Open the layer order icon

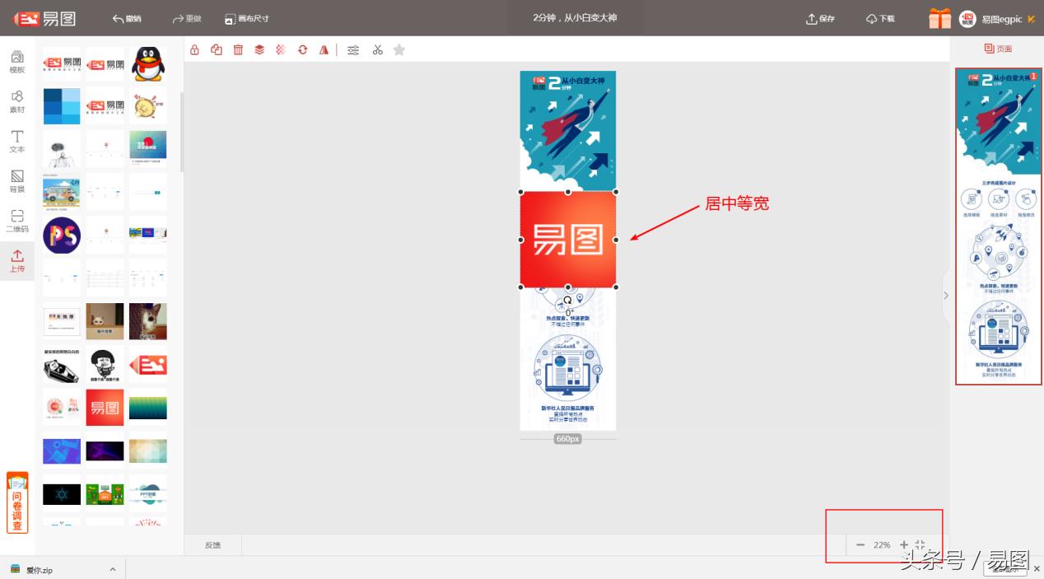(259, 50)
